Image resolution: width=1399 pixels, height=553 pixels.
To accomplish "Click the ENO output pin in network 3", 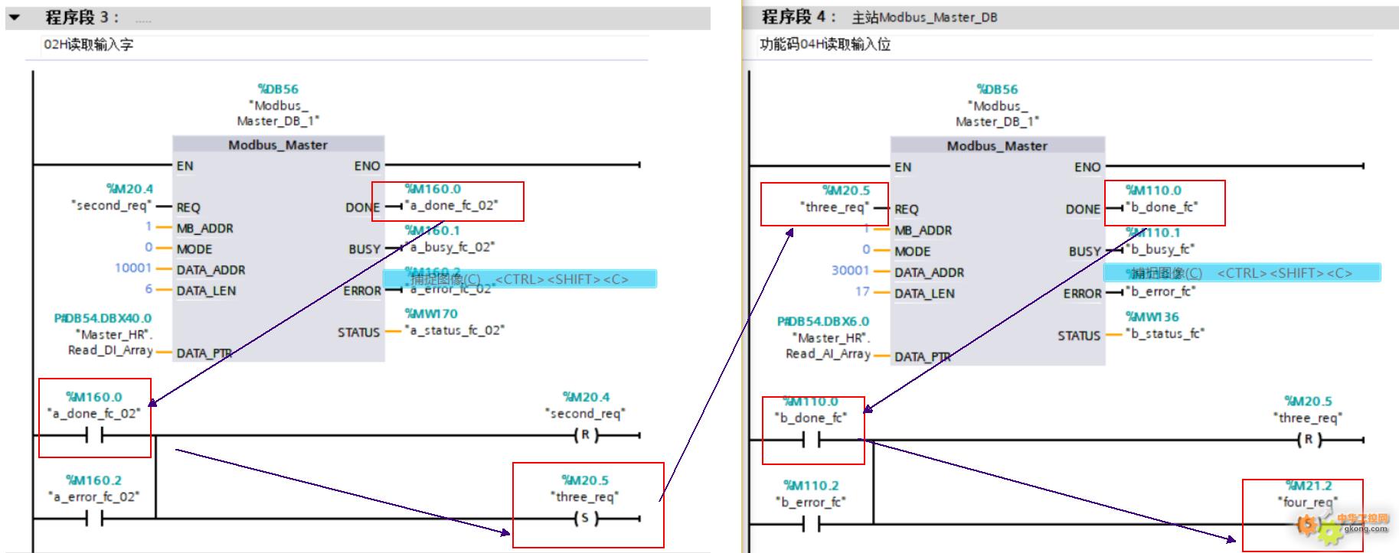I will click(367, 165).
